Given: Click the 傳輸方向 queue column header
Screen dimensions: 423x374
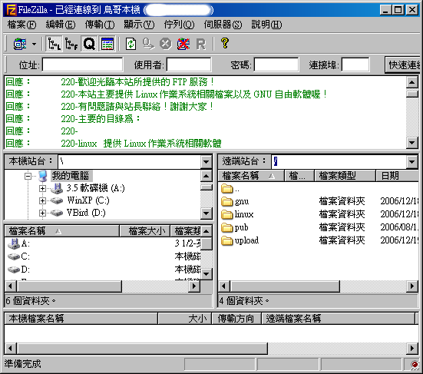Looking at the screenshot, I should [236, 319].
